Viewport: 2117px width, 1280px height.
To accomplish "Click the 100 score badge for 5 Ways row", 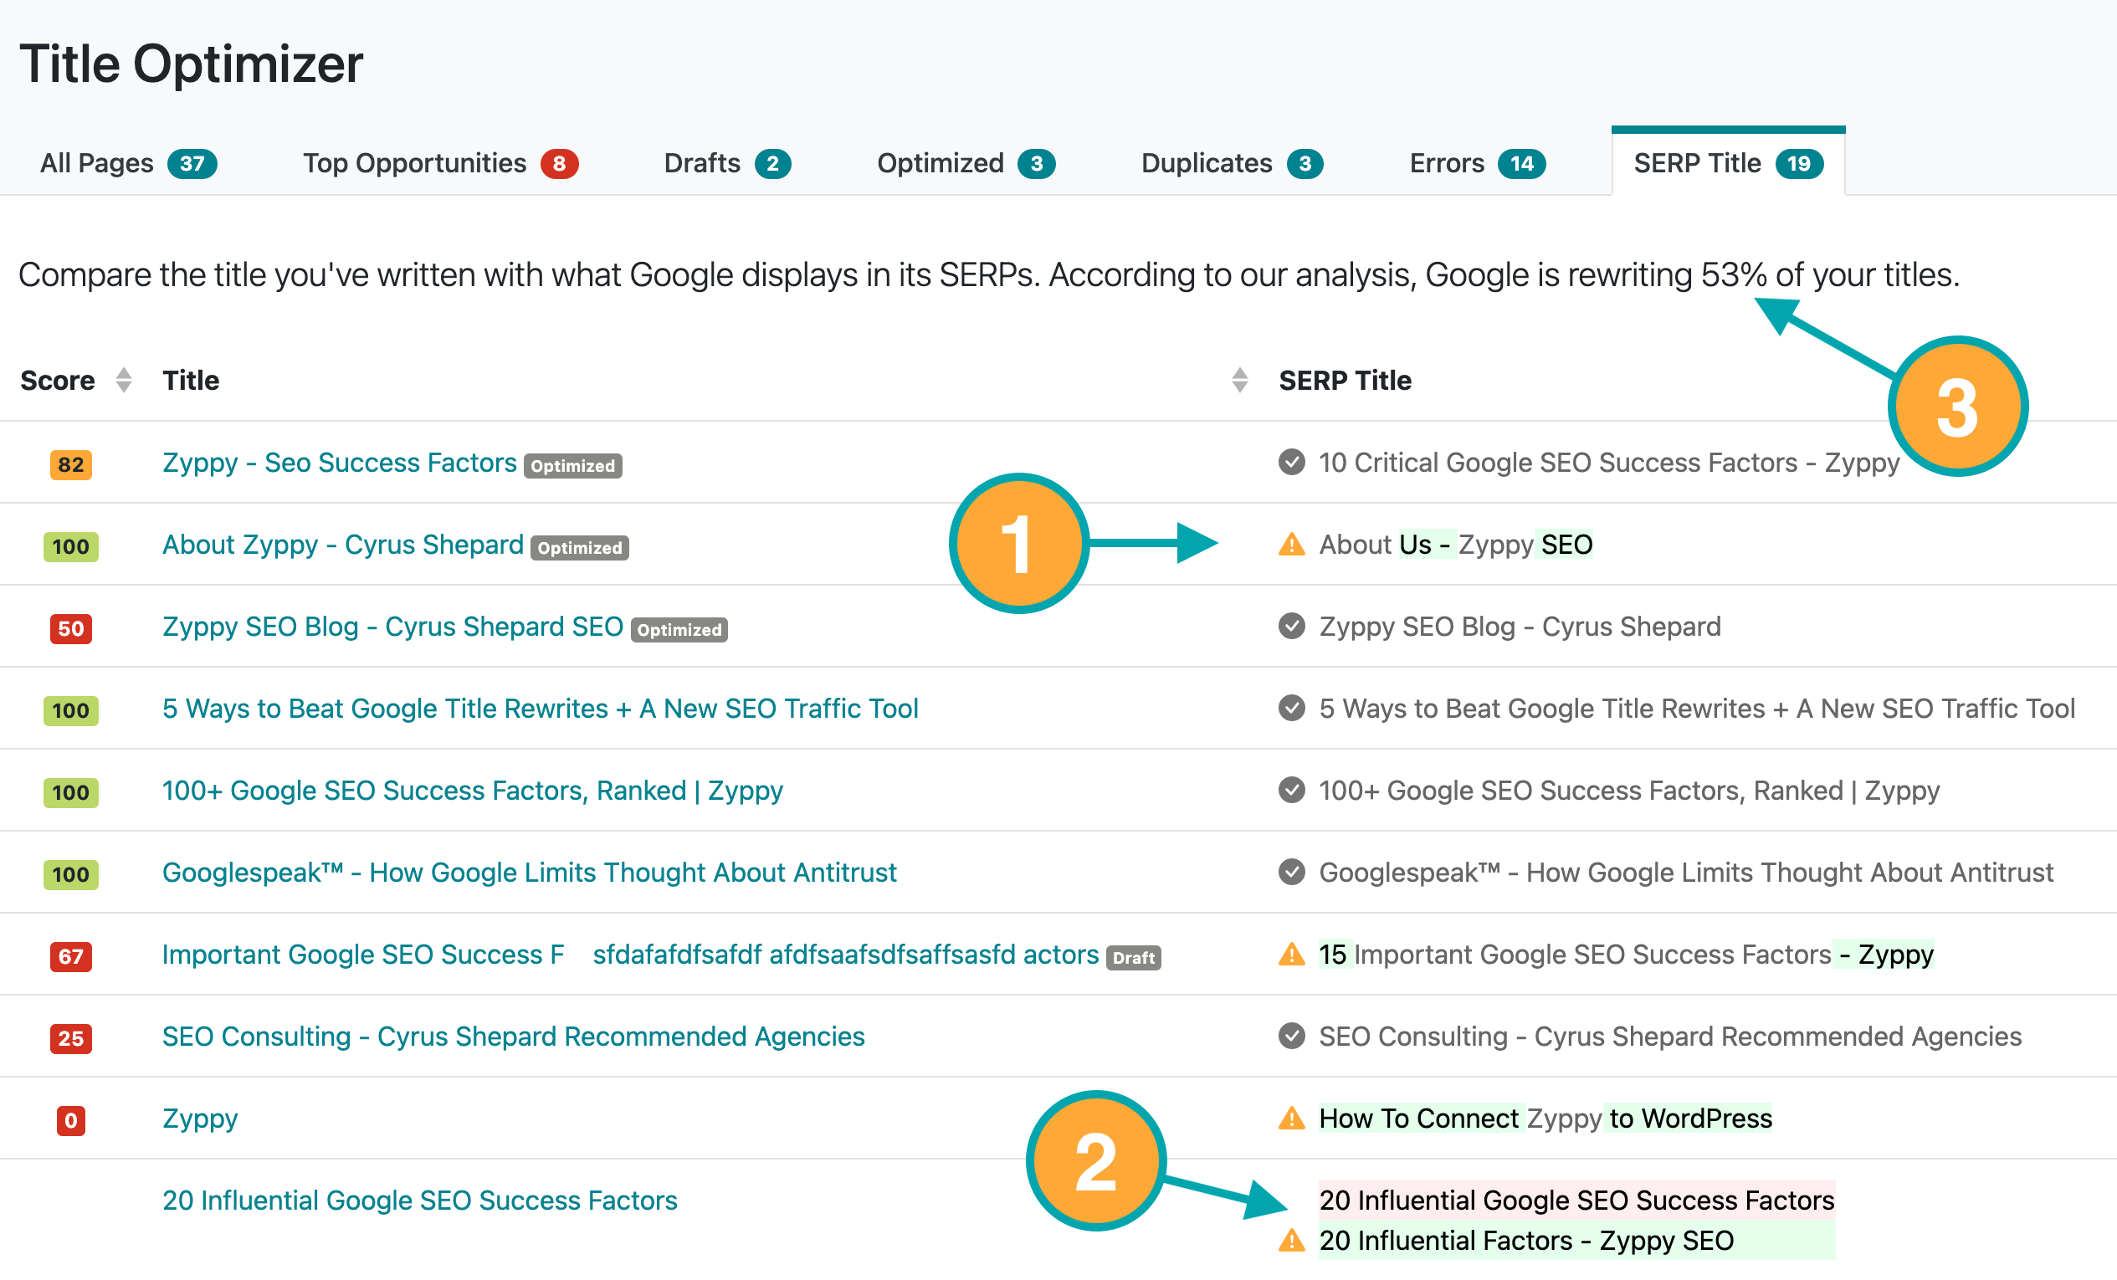I will [x=70, y=711].
